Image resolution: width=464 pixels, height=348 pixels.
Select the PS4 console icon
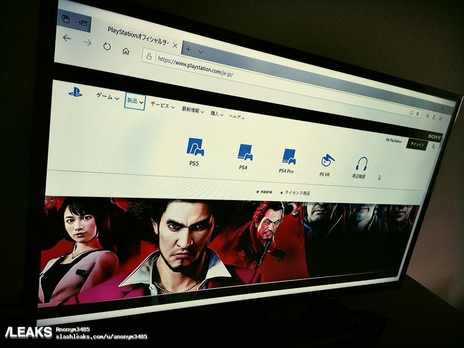[245, 152]
